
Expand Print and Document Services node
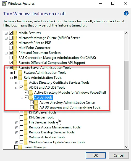click(6, 53)
